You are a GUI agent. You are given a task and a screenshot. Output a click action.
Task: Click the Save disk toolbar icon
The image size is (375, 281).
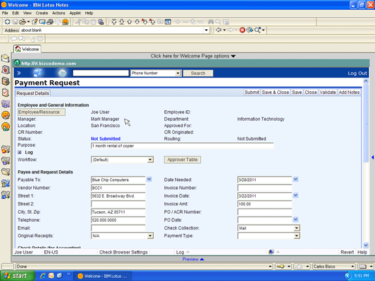(15, 22)
